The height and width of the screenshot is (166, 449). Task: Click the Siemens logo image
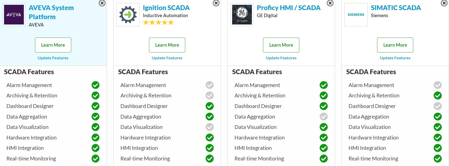tap(356, 15)
